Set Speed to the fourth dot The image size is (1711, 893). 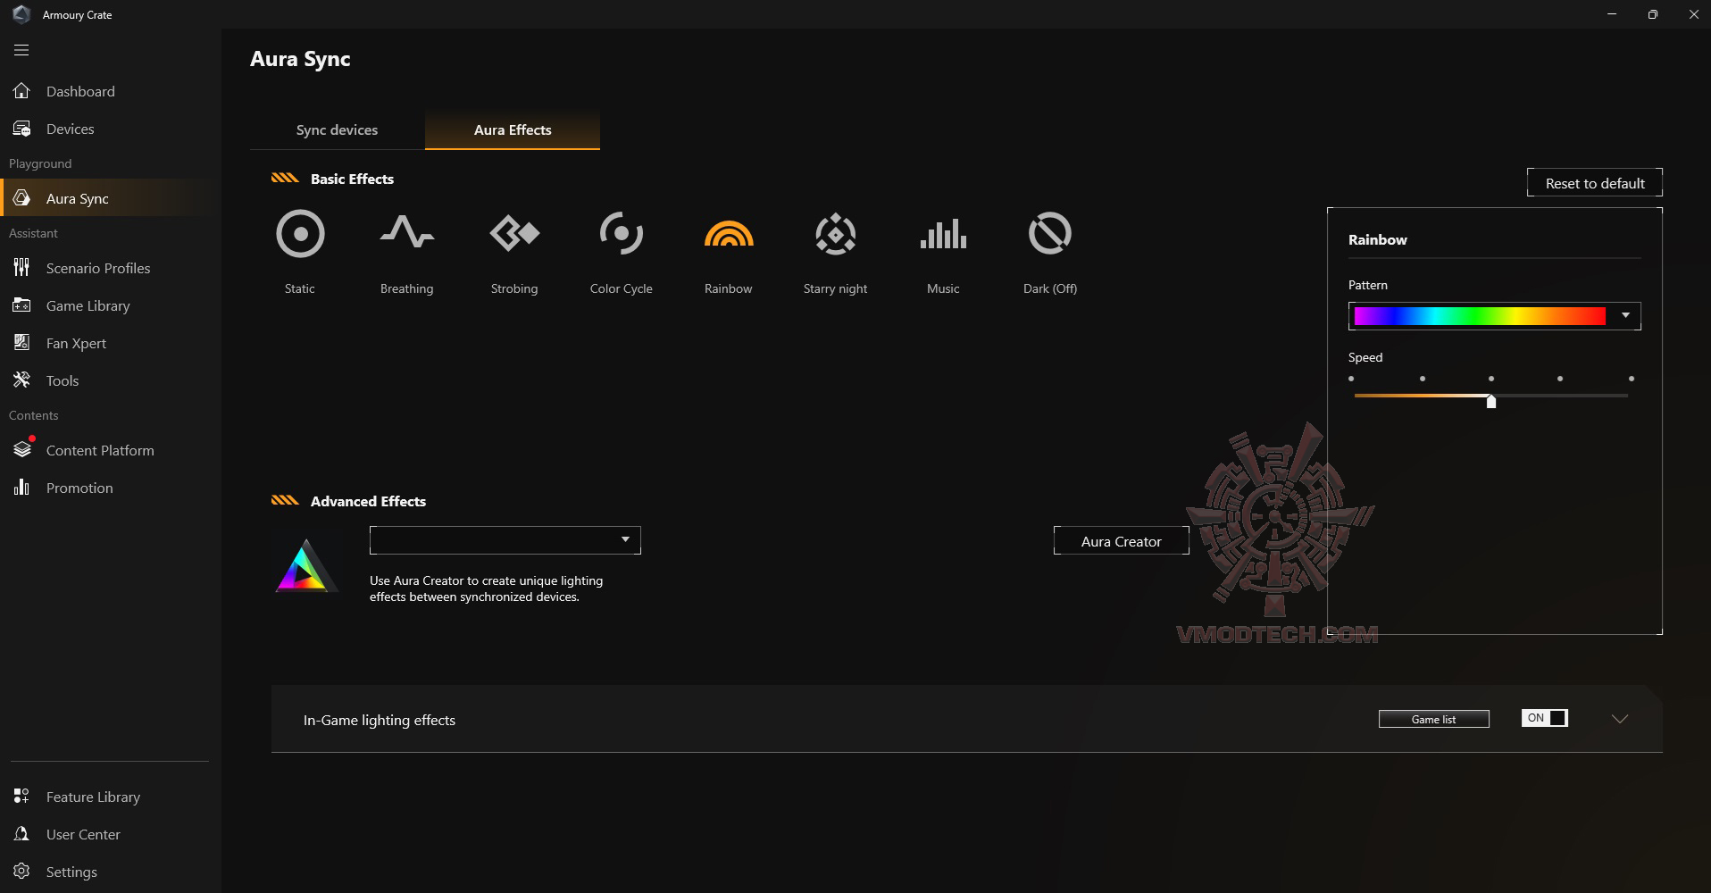point(1560,379)
